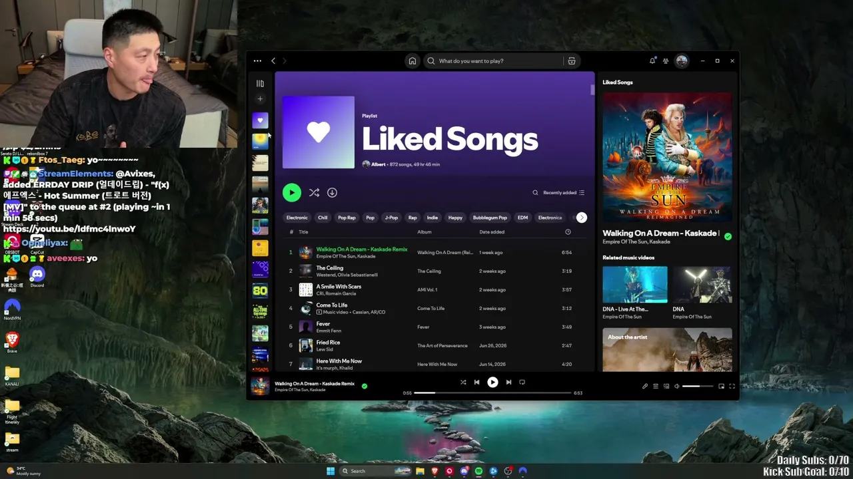The width and height of the screenshot is (853, 479).
Task: Skip to next track
Action: click(x=508, y=383)
